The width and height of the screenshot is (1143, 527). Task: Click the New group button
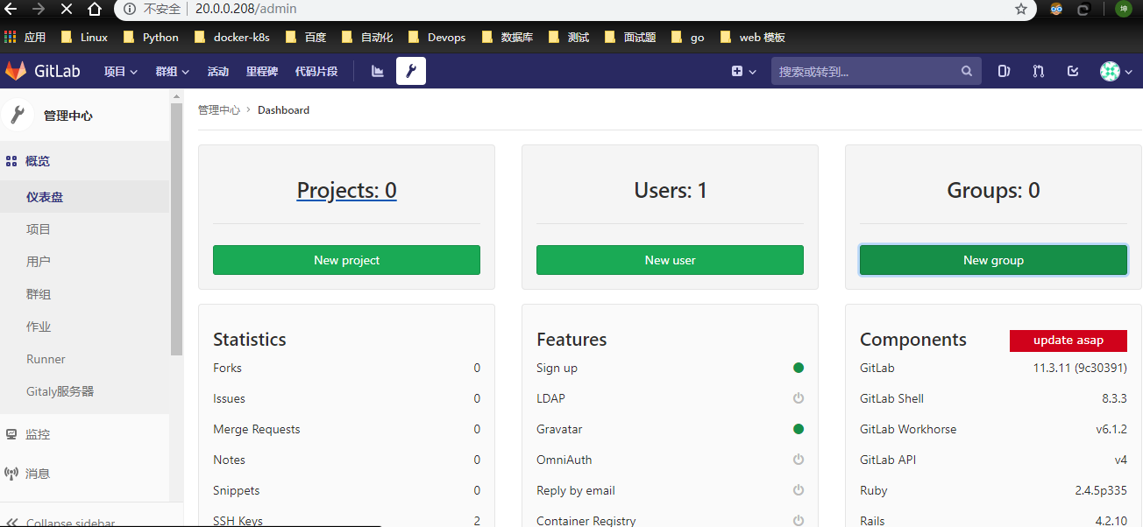[x=993, y=260]
